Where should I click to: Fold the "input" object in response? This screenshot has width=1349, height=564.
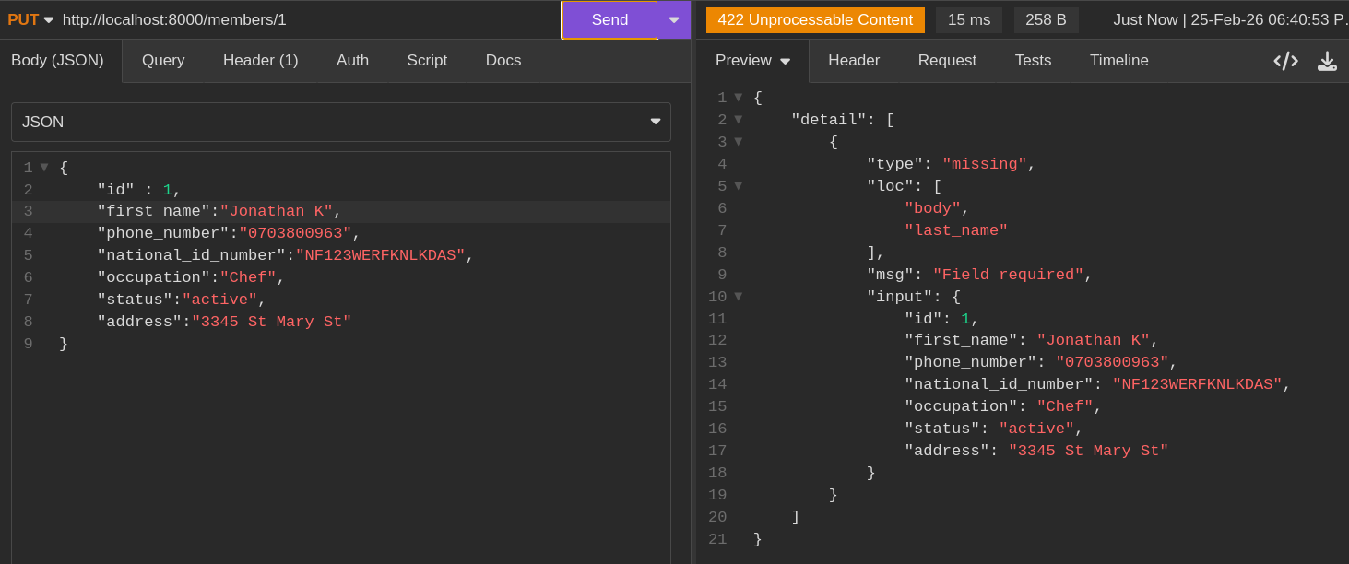point(738,297)
